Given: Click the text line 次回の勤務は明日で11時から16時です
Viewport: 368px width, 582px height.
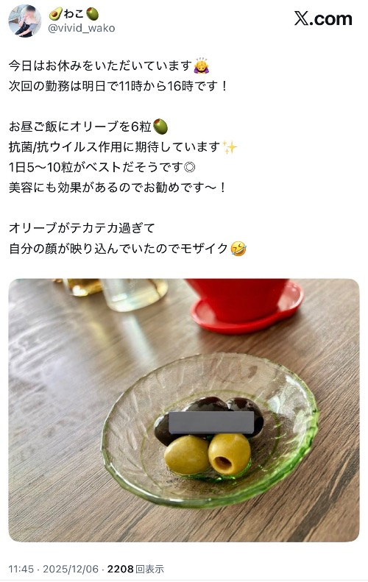Looking at the screenshot, I should (117, 86).
